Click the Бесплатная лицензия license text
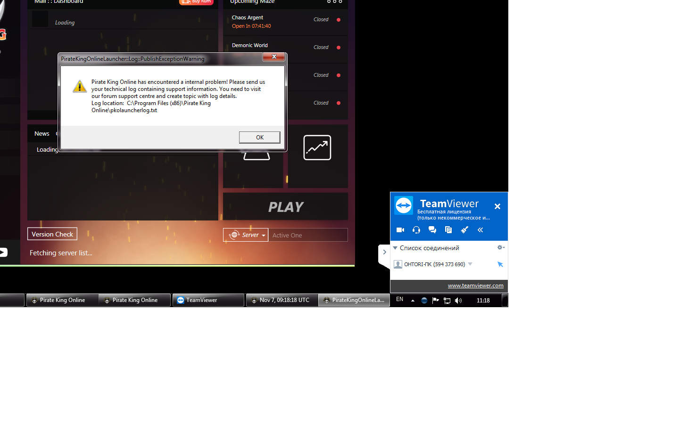The width and height of the screenshot is (679, 424). [444, 212]
